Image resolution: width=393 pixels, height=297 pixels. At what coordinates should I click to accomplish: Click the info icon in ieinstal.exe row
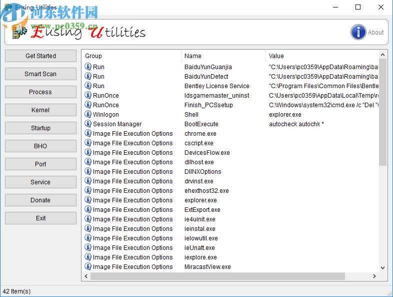coord(87,228)
